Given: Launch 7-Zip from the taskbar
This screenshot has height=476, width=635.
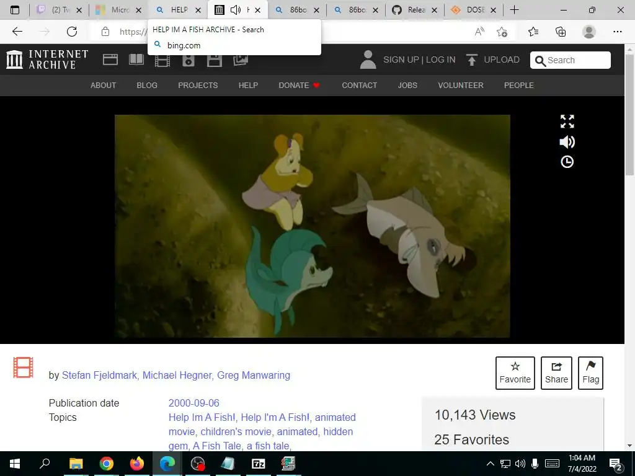Looking at the screenshot, I should point(259,464).
